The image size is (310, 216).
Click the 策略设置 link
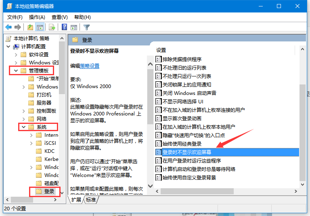90,66
